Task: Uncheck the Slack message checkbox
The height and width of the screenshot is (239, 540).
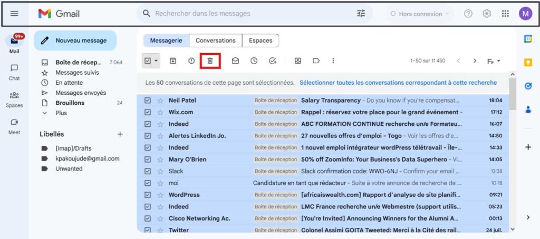Action: [x=148, y=171]
